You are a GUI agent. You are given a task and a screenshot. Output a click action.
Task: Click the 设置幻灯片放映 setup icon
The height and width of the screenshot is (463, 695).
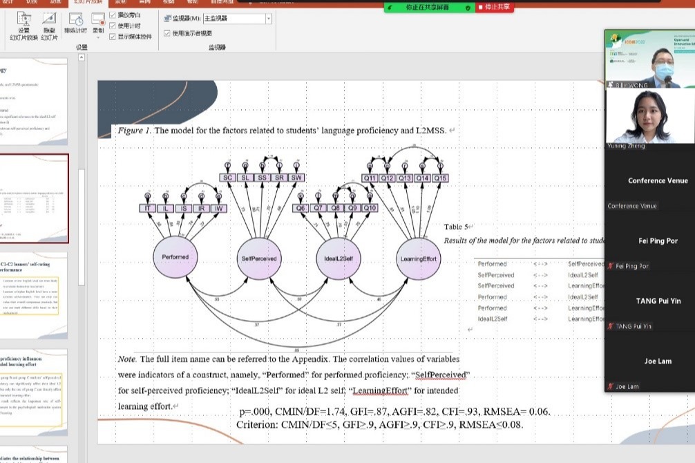click(x=23, y=20)
